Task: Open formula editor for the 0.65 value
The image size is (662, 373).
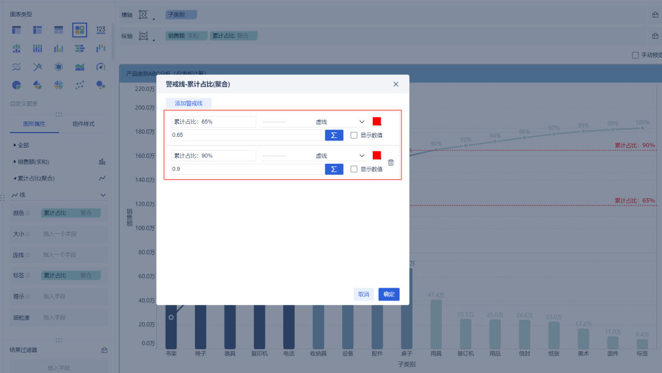Action: 334,135
